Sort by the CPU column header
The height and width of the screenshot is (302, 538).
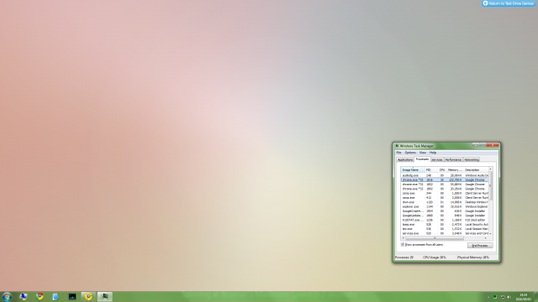click(442, 169)
